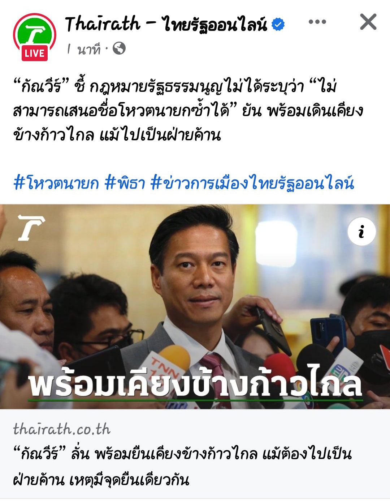390x501 pixels.
Task: Open the #โหวตนายก hashtag
Action: (x=56, y=183)
